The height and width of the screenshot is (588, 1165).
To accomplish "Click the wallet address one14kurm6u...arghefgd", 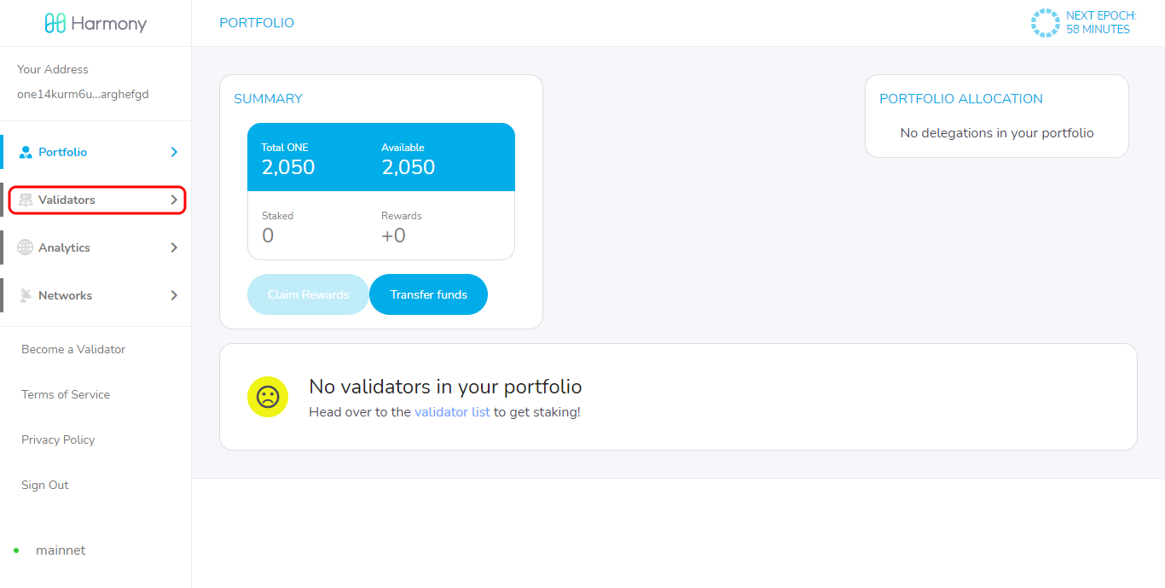I will [x=83, y=94].
